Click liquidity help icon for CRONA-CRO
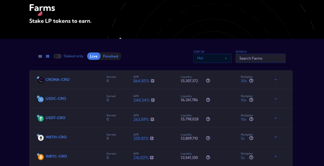The width and height of the screenshot is (324, 166). [x=208, y=81]
